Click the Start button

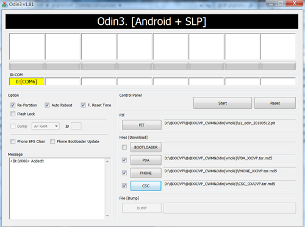point(223,103)
